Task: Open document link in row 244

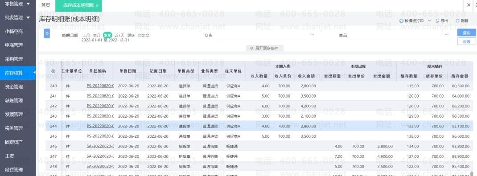Action: pyautogui.click(x=100, y=126)
